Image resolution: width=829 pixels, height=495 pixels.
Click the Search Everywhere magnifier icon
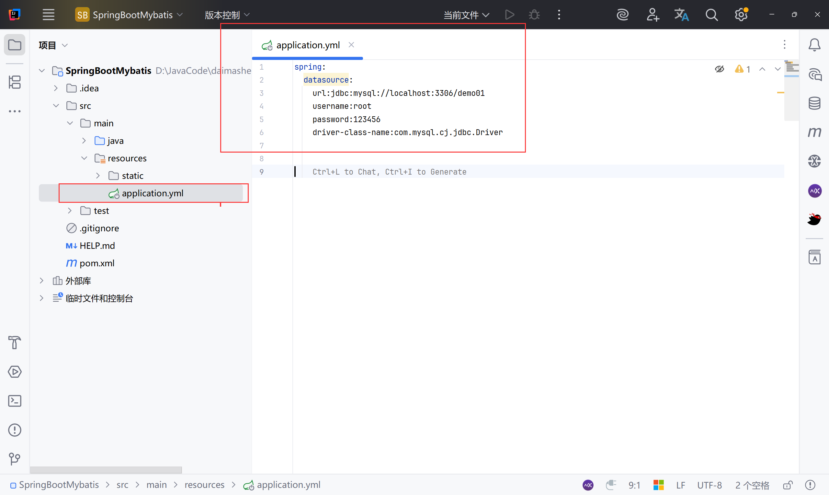(711, 15)
